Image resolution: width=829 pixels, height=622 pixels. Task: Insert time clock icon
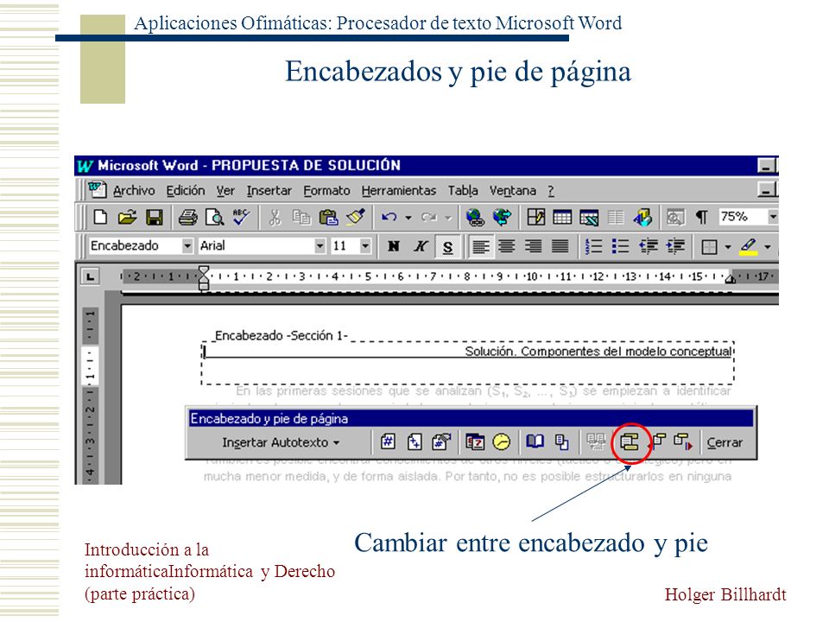point(502,441)
